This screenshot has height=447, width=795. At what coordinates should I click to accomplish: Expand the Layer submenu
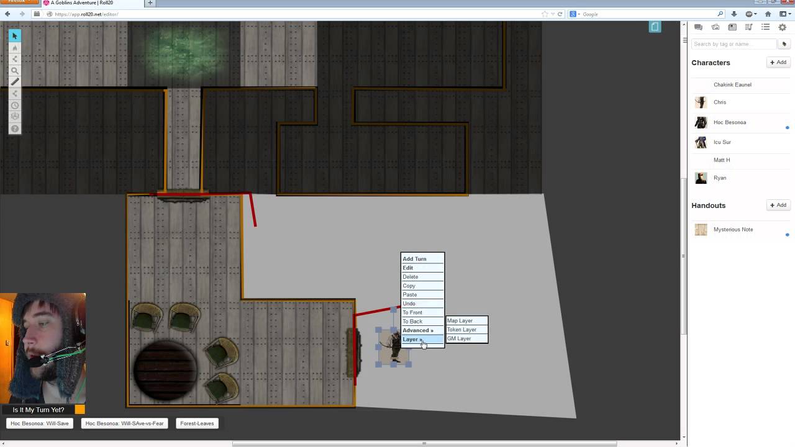tap(422, 340)
